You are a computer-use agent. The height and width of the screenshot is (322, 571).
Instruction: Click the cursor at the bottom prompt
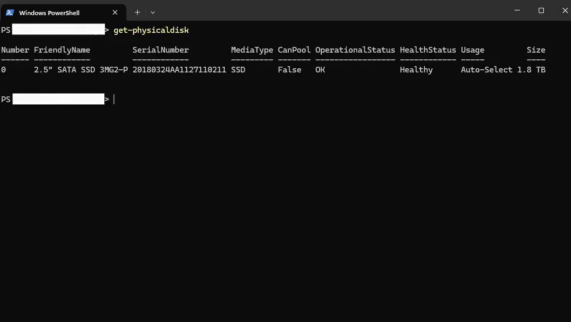coord(114,100)
